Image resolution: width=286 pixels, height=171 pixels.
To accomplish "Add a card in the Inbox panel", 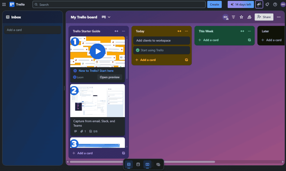I will [x=33, y=30].
